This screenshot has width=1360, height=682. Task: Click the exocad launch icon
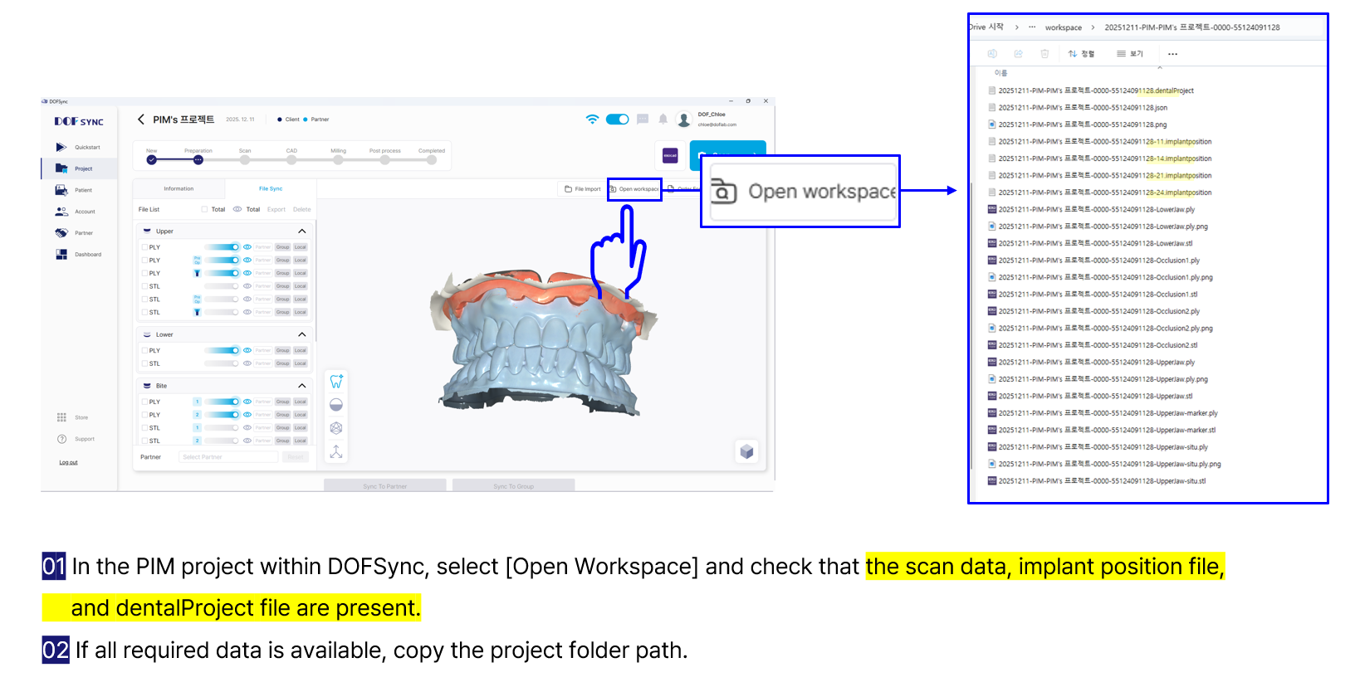(x=670, y=155)
